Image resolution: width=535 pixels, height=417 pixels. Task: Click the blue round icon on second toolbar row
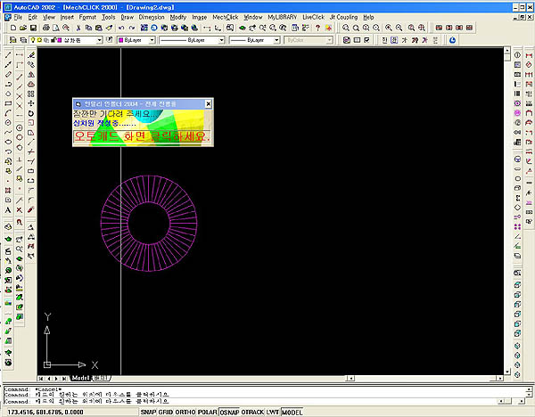coord(452,40)
